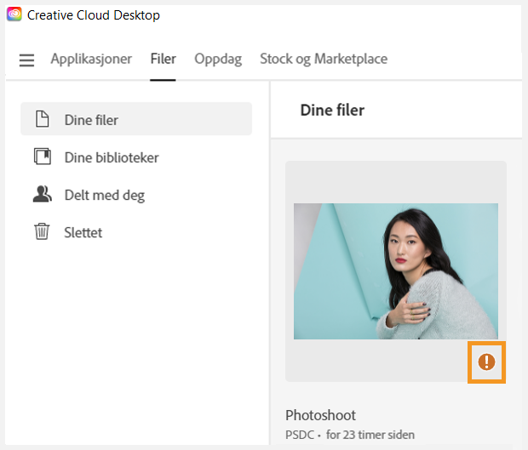Open the Oppdag tab
Image resolution: width=528 pixels, height=450 pixels.
218,59
